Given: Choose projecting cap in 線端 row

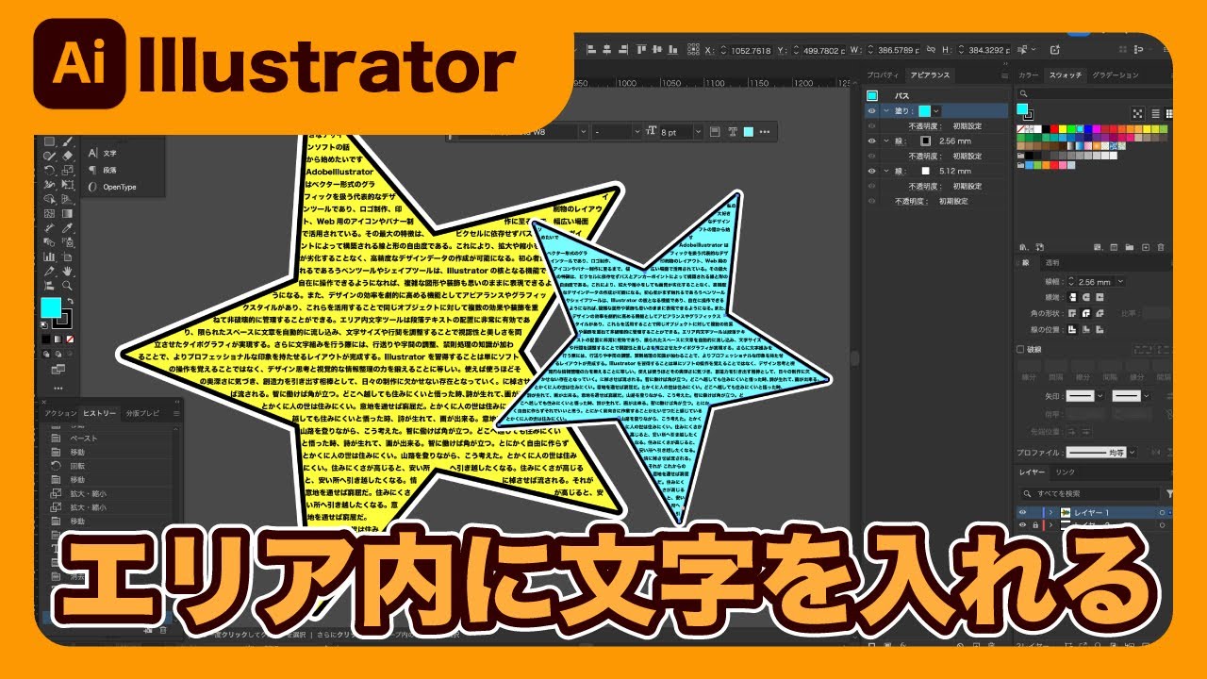Looking at the screenshot, I should (x=1100, y=297).
